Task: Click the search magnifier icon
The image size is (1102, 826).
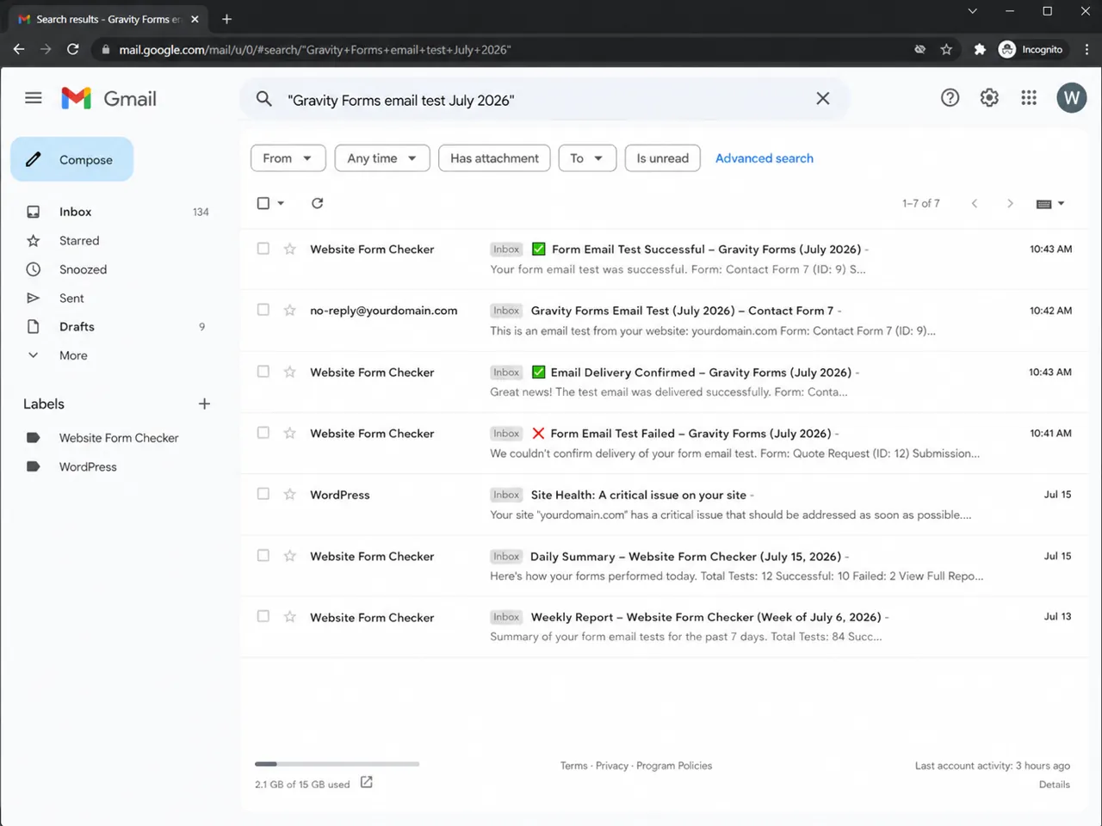Action: pos(264,99)
